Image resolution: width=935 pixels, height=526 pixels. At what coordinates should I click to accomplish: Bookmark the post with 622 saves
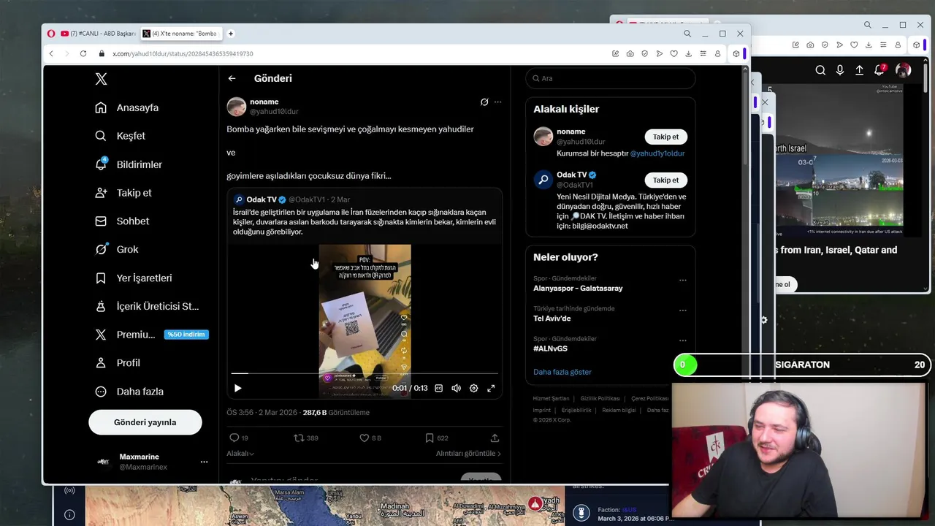pyautogui.click(x=436, y=438)
